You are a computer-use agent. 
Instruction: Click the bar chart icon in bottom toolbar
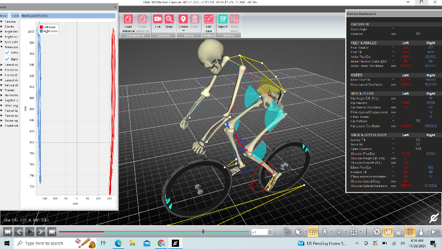tap(387, 232)
